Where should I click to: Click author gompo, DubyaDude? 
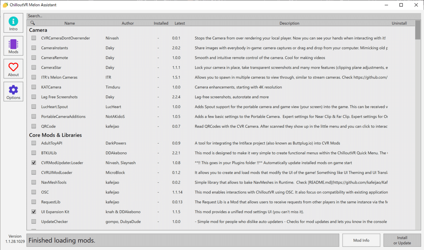point(123,221)
